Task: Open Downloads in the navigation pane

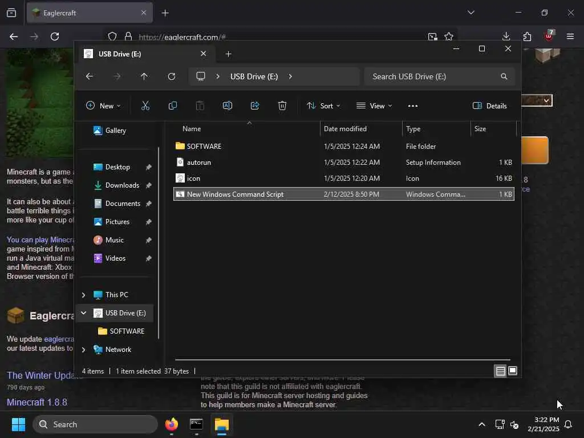Action: [x=116, y=185]
